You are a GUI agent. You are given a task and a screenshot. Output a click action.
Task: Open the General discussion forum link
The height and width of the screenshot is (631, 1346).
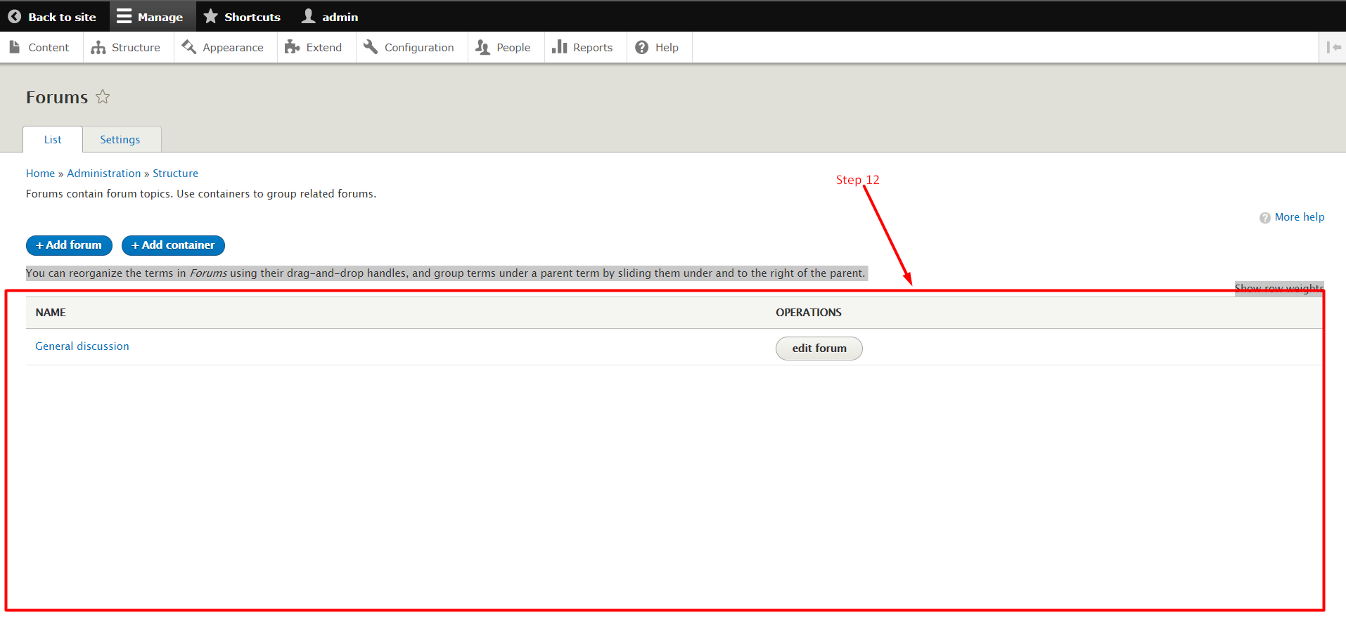tap(82, 346)
